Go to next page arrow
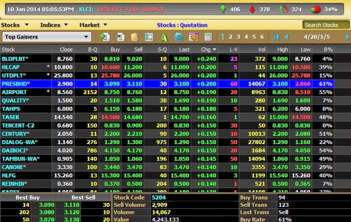The image size is (351, 222). pyautogui.click(x=347, y=37)
